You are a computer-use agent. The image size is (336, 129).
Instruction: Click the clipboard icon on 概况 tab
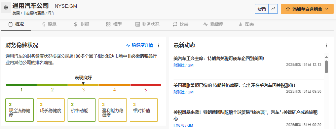click(10, 25)
